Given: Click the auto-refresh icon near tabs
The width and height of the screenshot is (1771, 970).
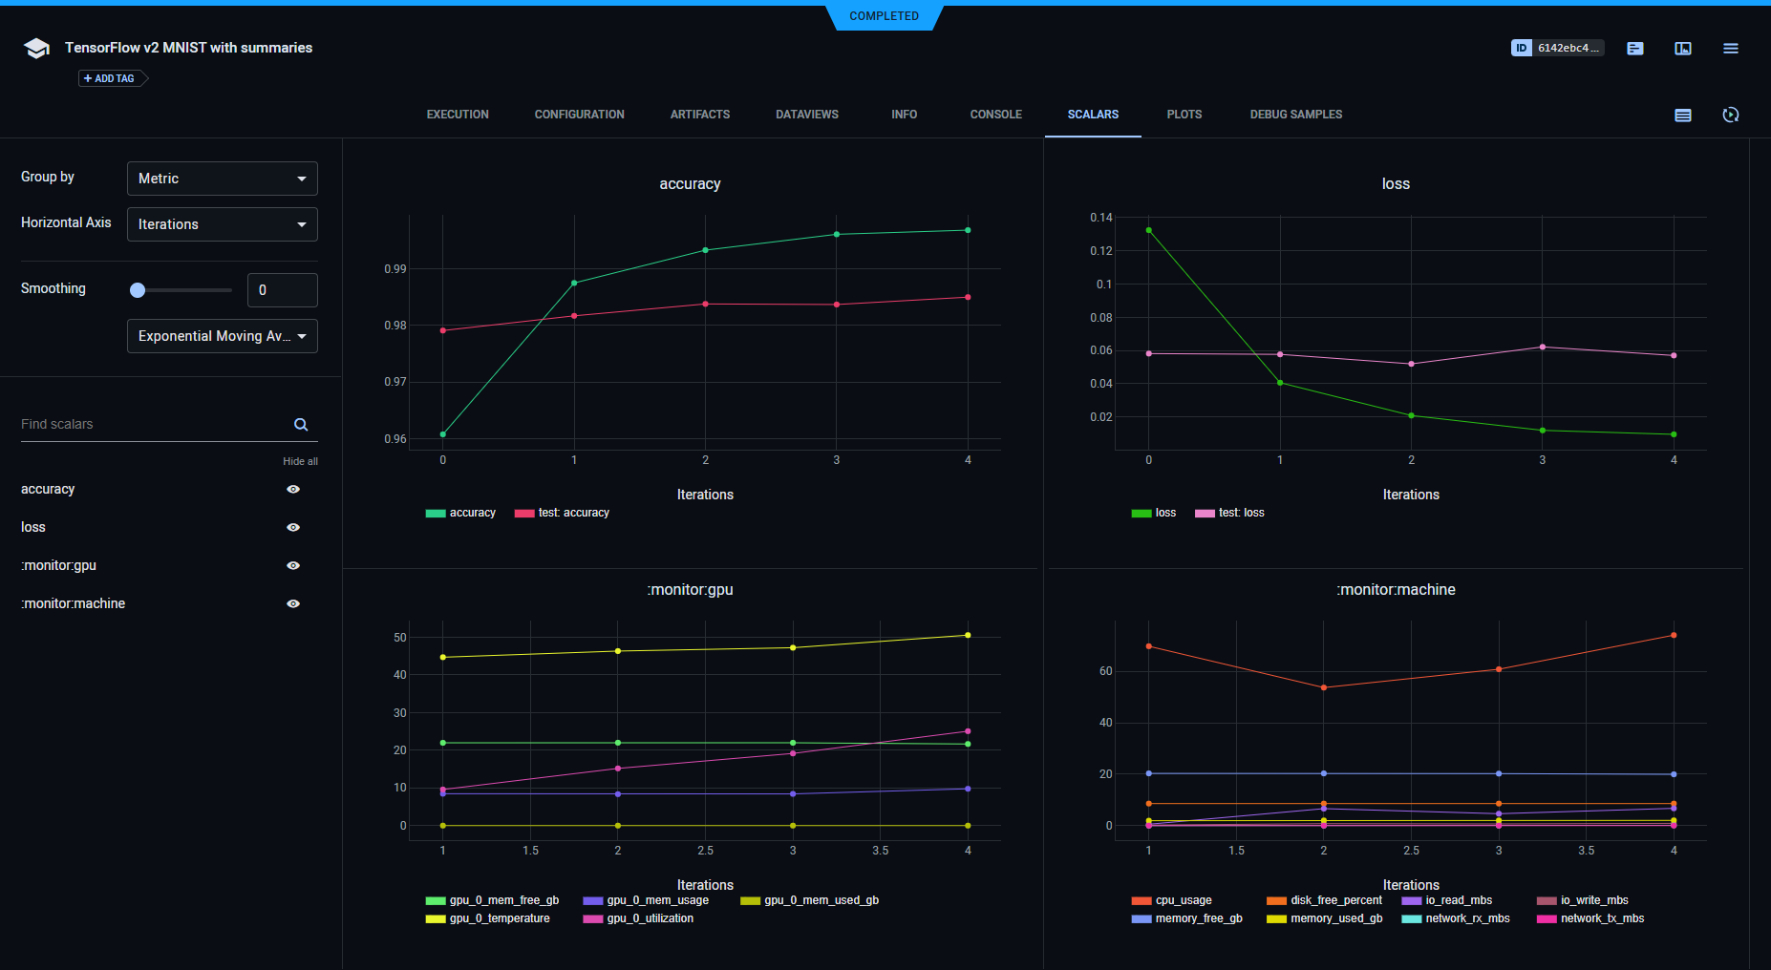Looking at the screenshot, I should tap(1730, 115).
